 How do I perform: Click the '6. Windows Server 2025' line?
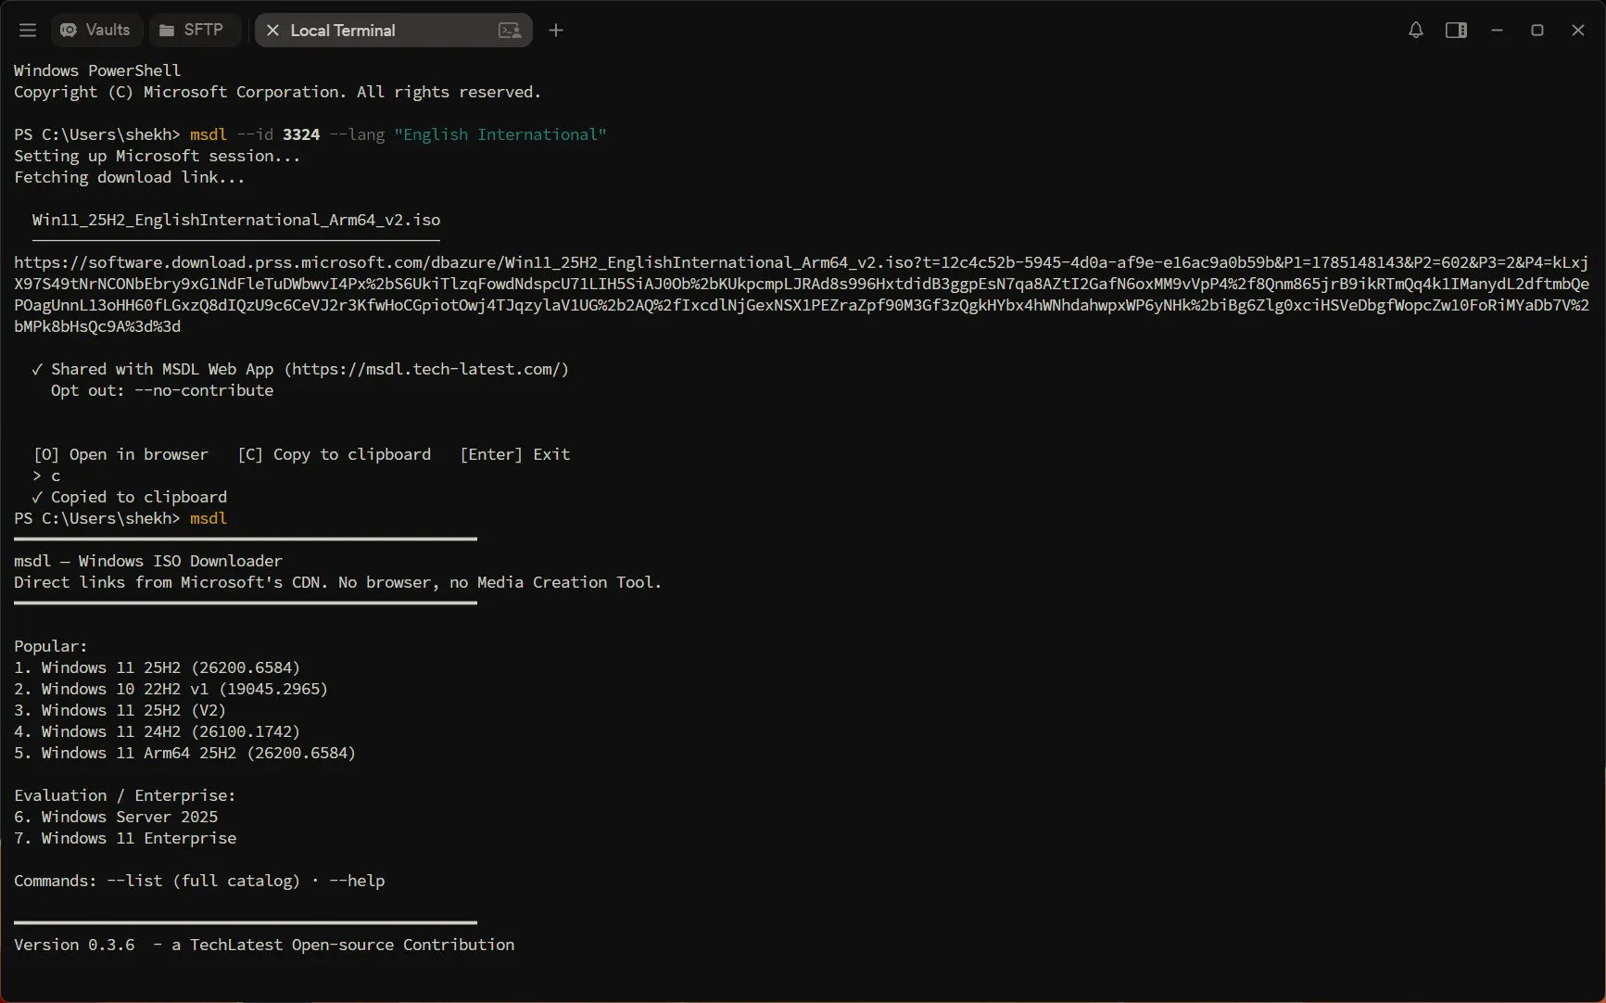point(116,817)
